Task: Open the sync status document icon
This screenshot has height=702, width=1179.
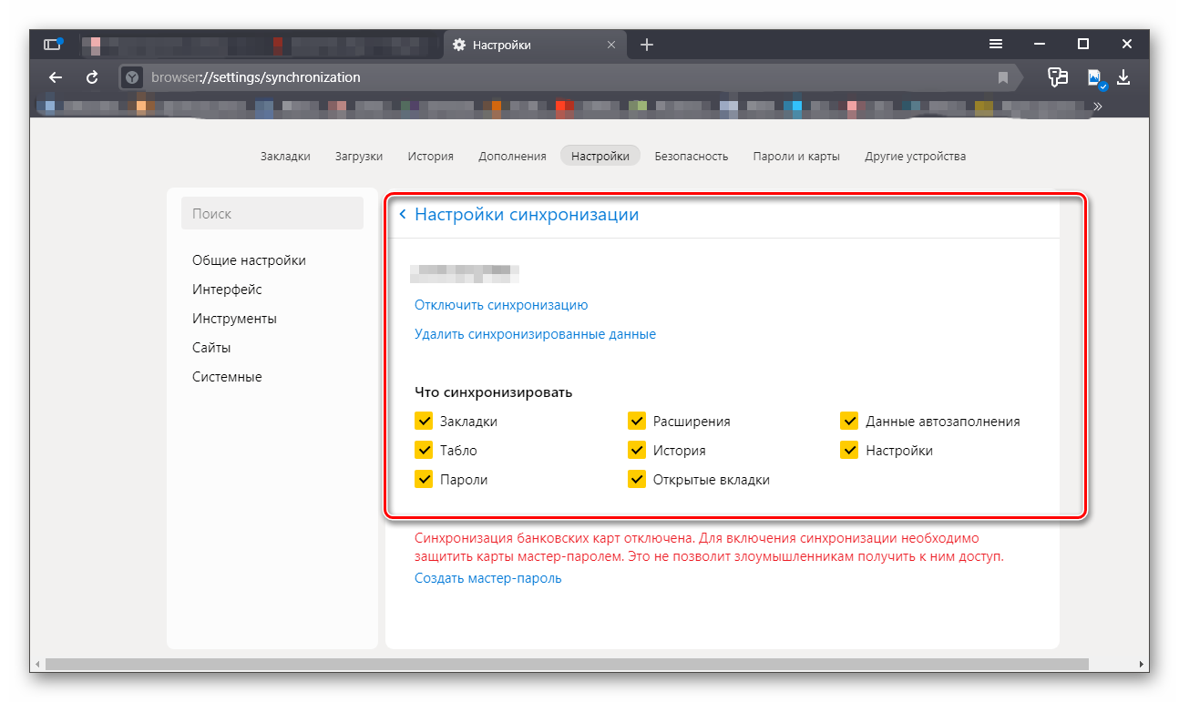Action: pyautogui.click(x=1095, y=78)
